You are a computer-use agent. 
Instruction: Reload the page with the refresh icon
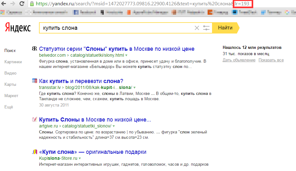click(x=22, y=3)
